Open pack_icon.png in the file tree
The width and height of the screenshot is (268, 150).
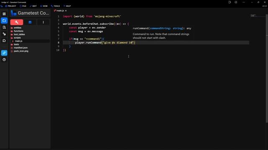21,51
